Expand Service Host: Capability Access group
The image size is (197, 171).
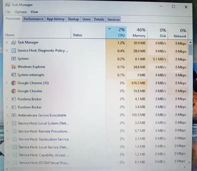[8, 155]
